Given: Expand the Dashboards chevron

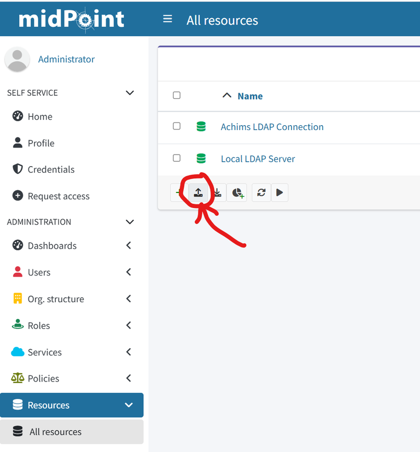Looking at the screenshot, I should pyautogui.click(x=129, y=245).
